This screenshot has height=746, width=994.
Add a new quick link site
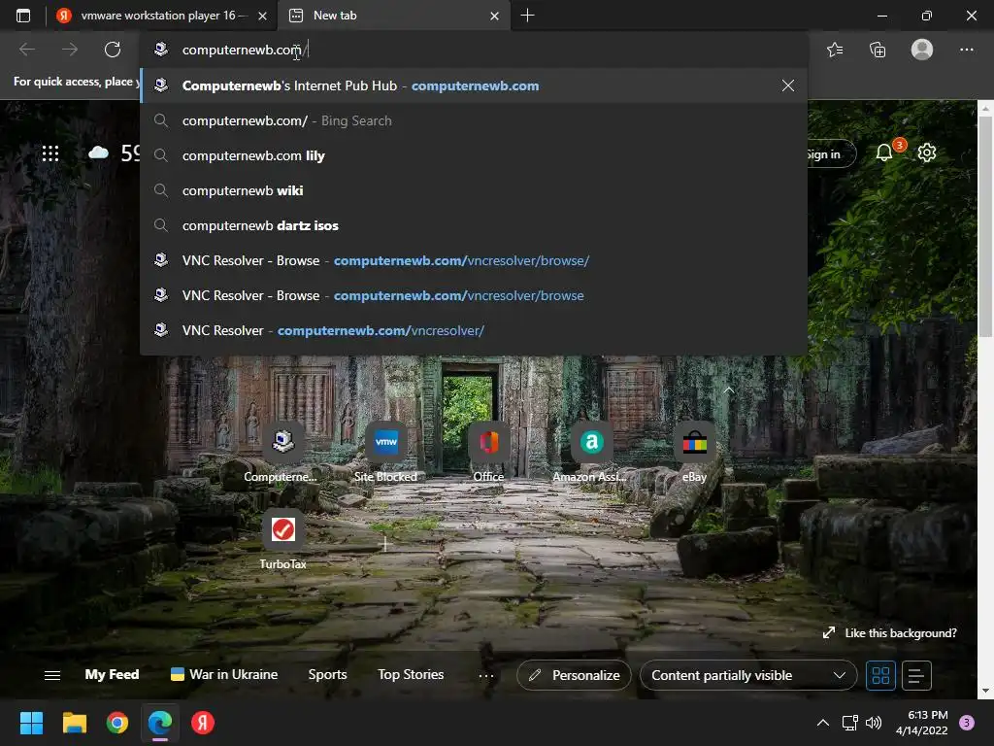[384, 544]
